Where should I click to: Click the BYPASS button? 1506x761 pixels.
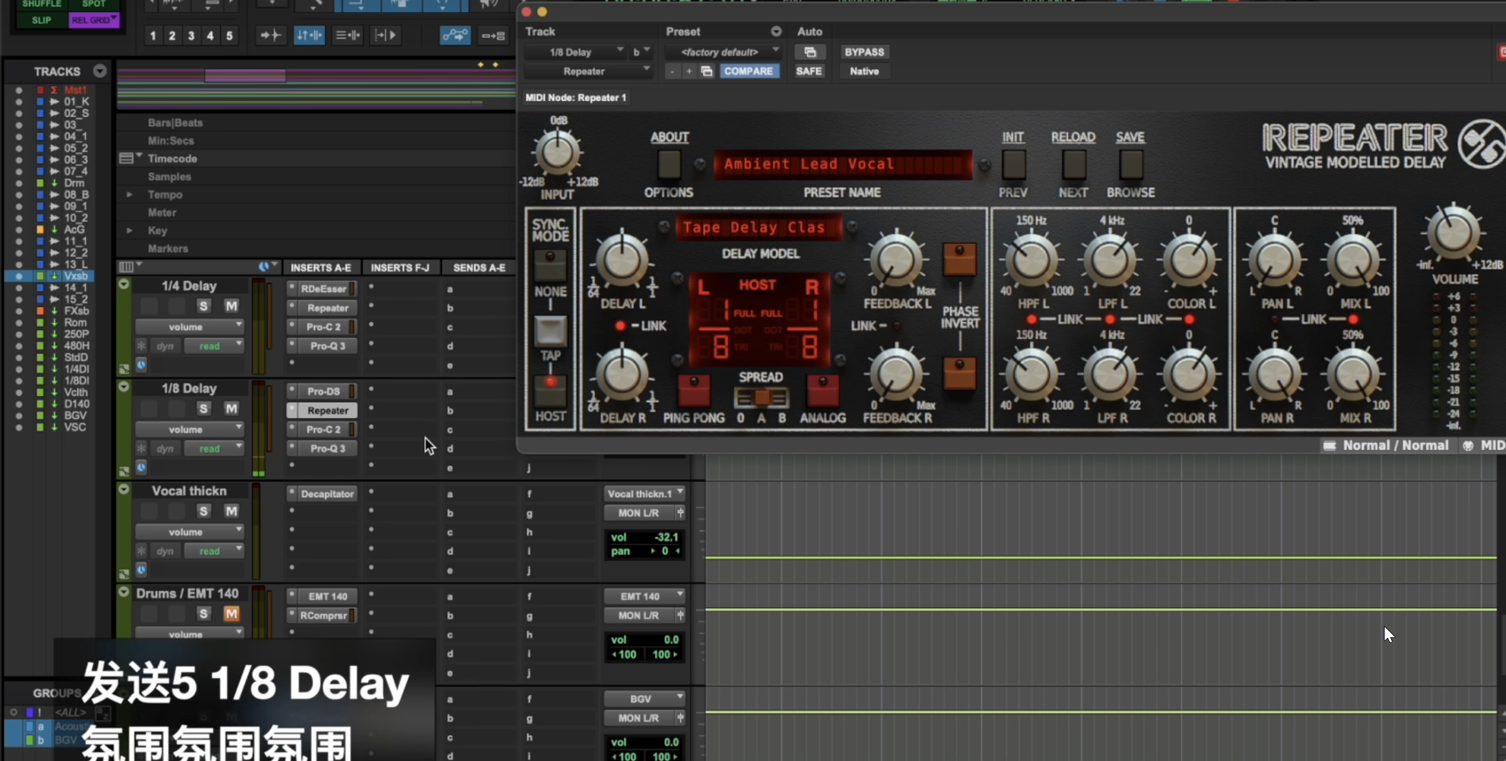[x=864, y=52]
